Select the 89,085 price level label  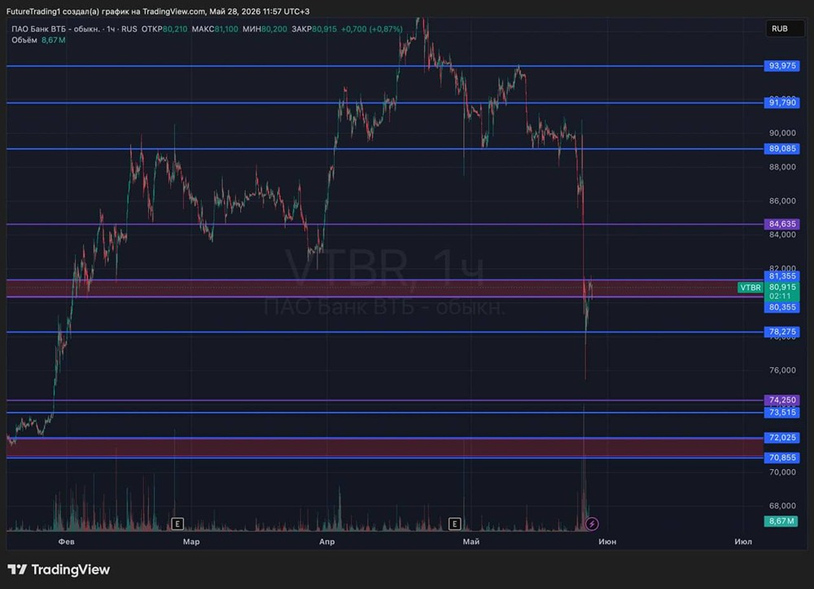tap(781, 148)
